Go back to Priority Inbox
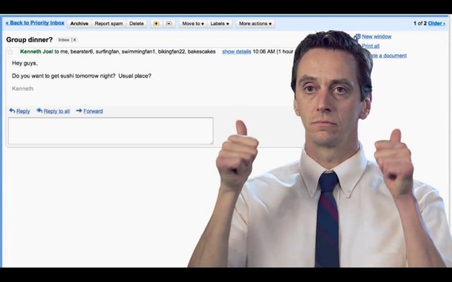452x282 pixels. (x=35, y=23)
